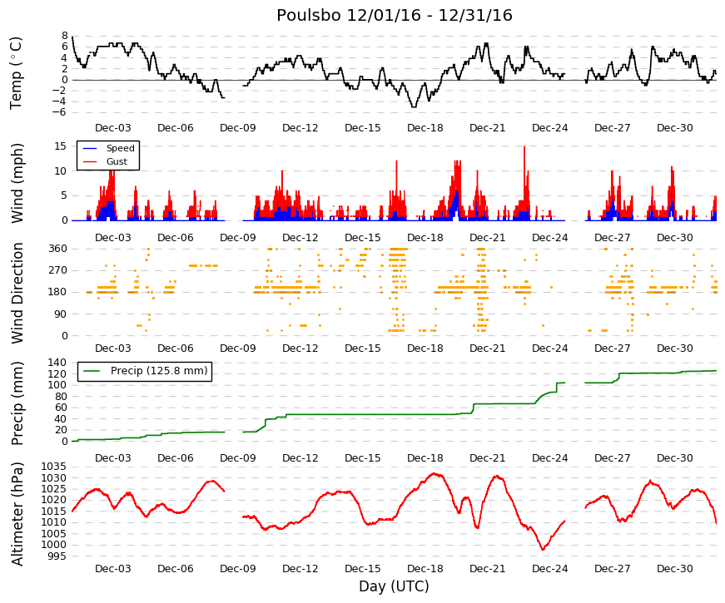Click Dec-24 tick under the altimeter chart

(x=549, y=569)
